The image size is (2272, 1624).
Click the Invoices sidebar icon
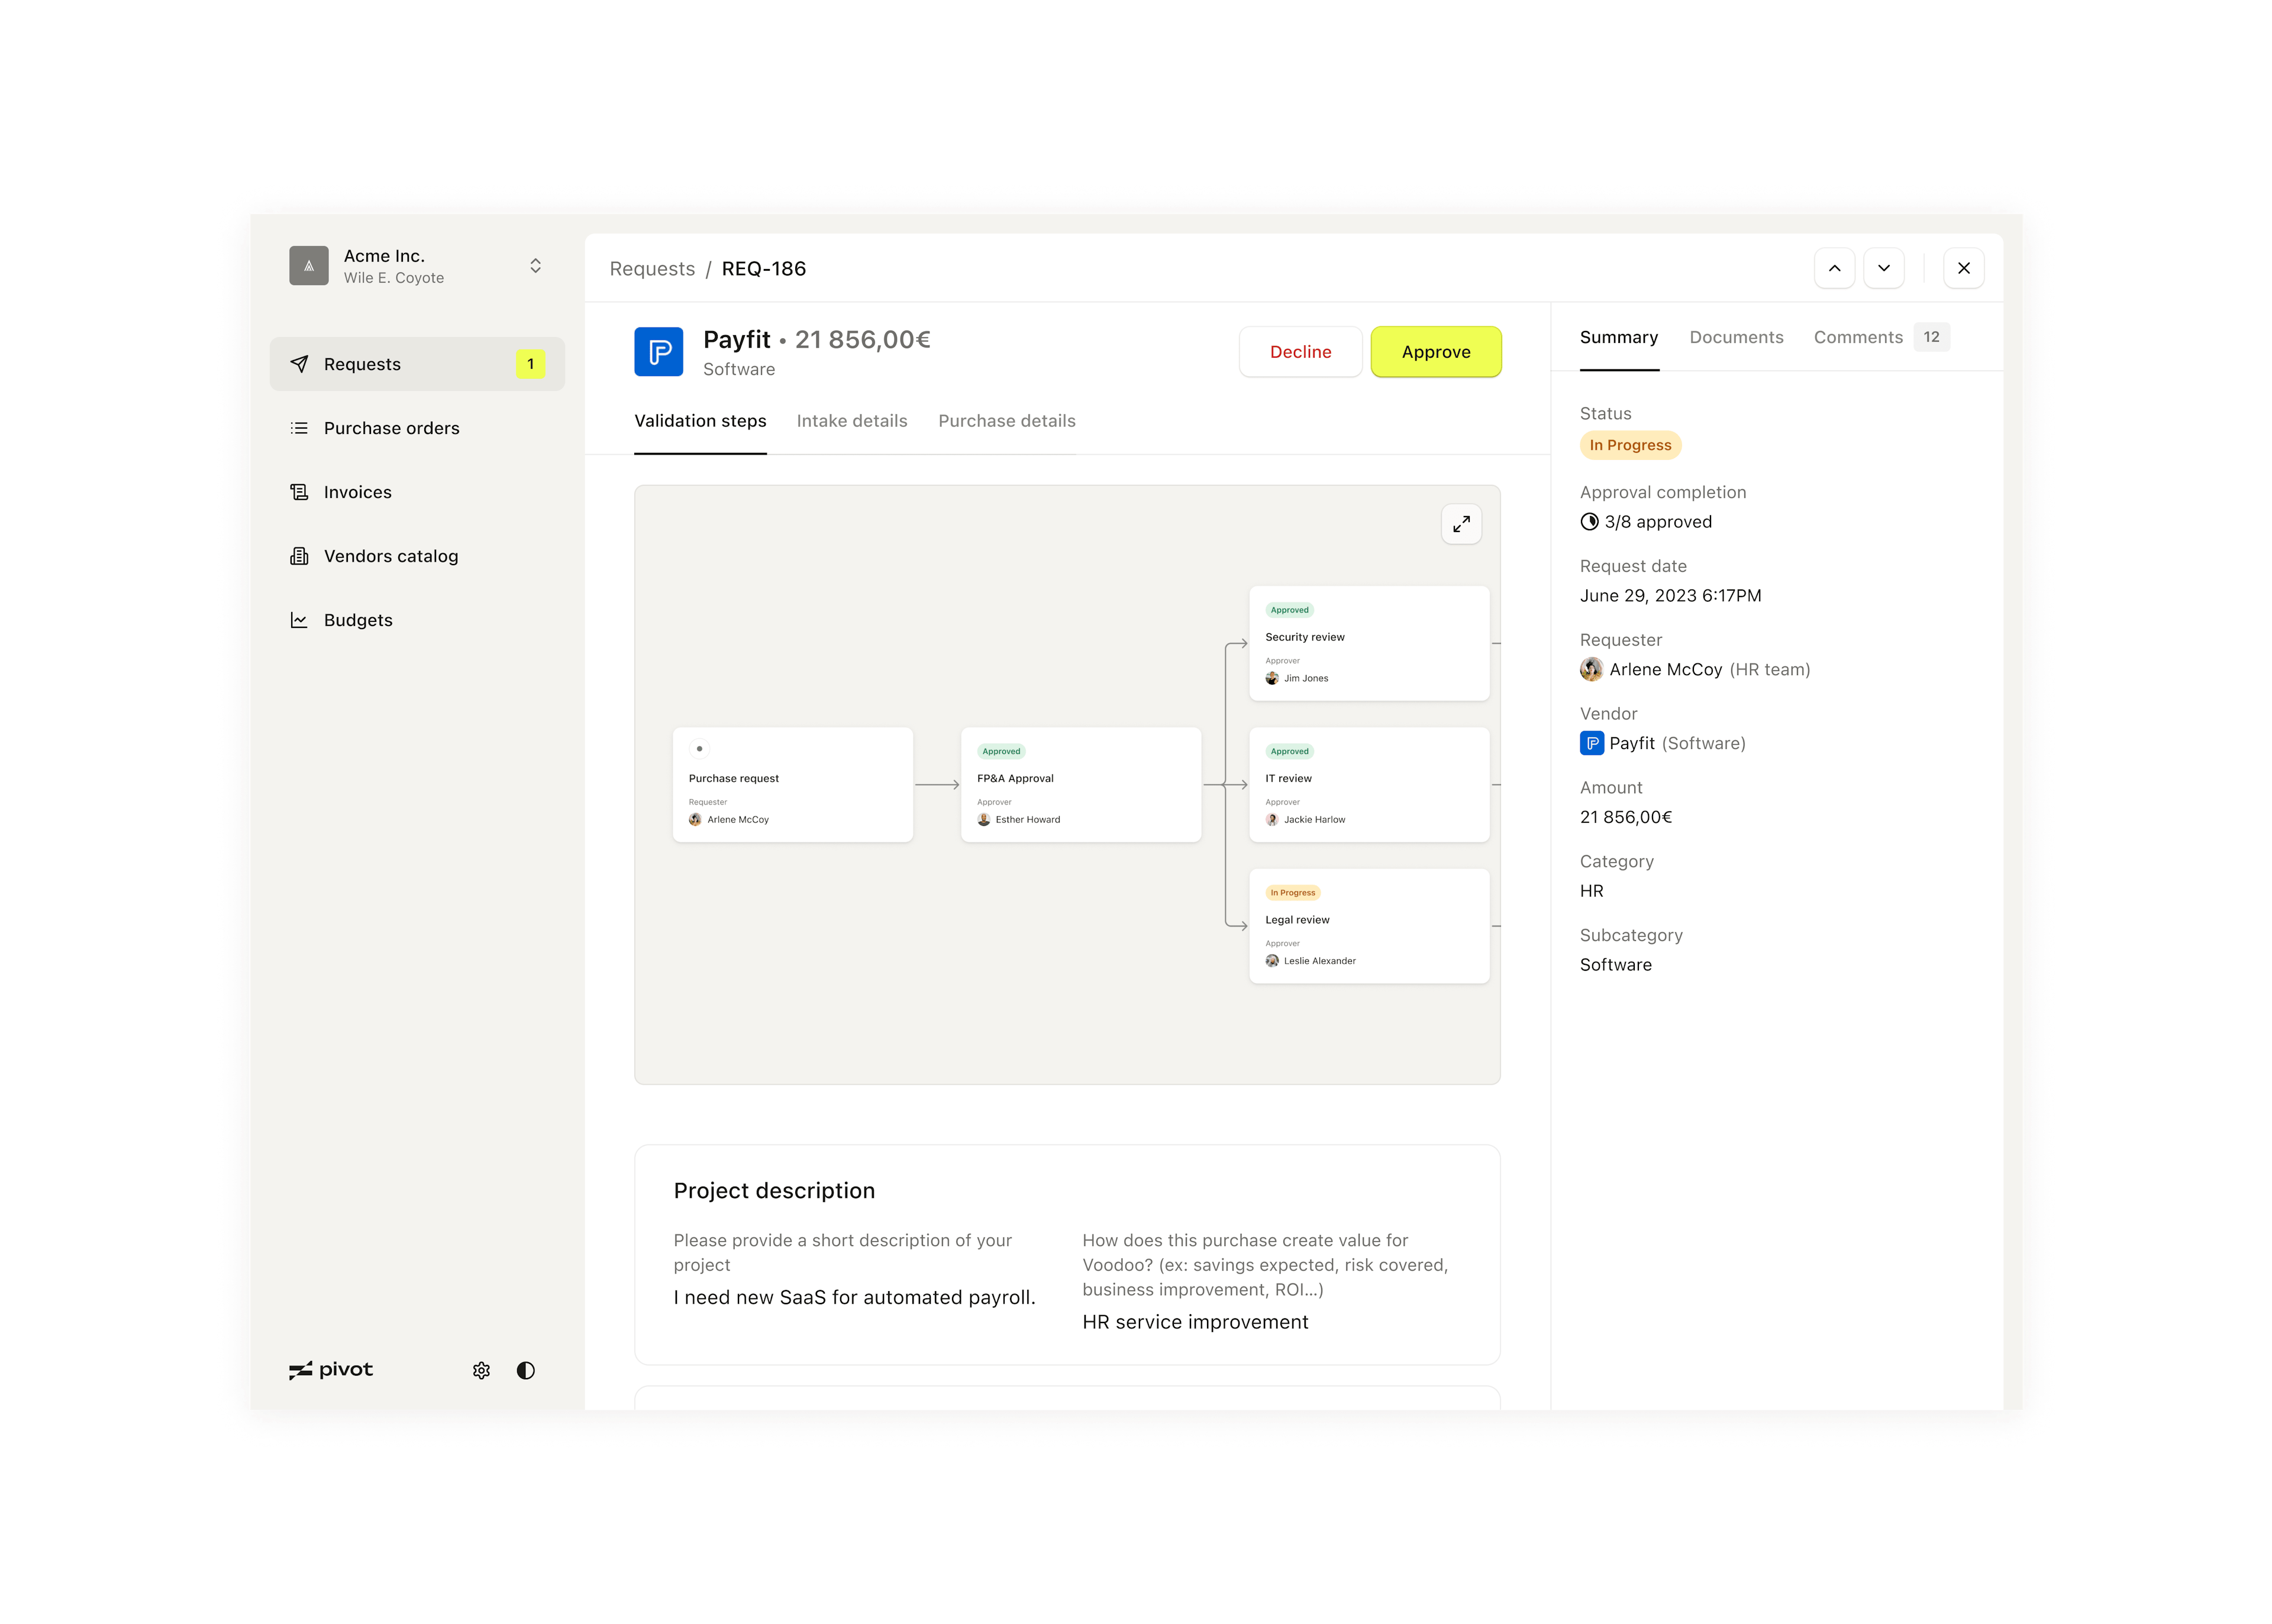299,492
